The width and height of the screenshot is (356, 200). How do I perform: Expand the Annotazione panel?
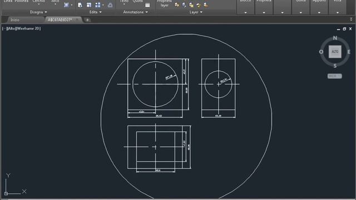coord(135,12)
